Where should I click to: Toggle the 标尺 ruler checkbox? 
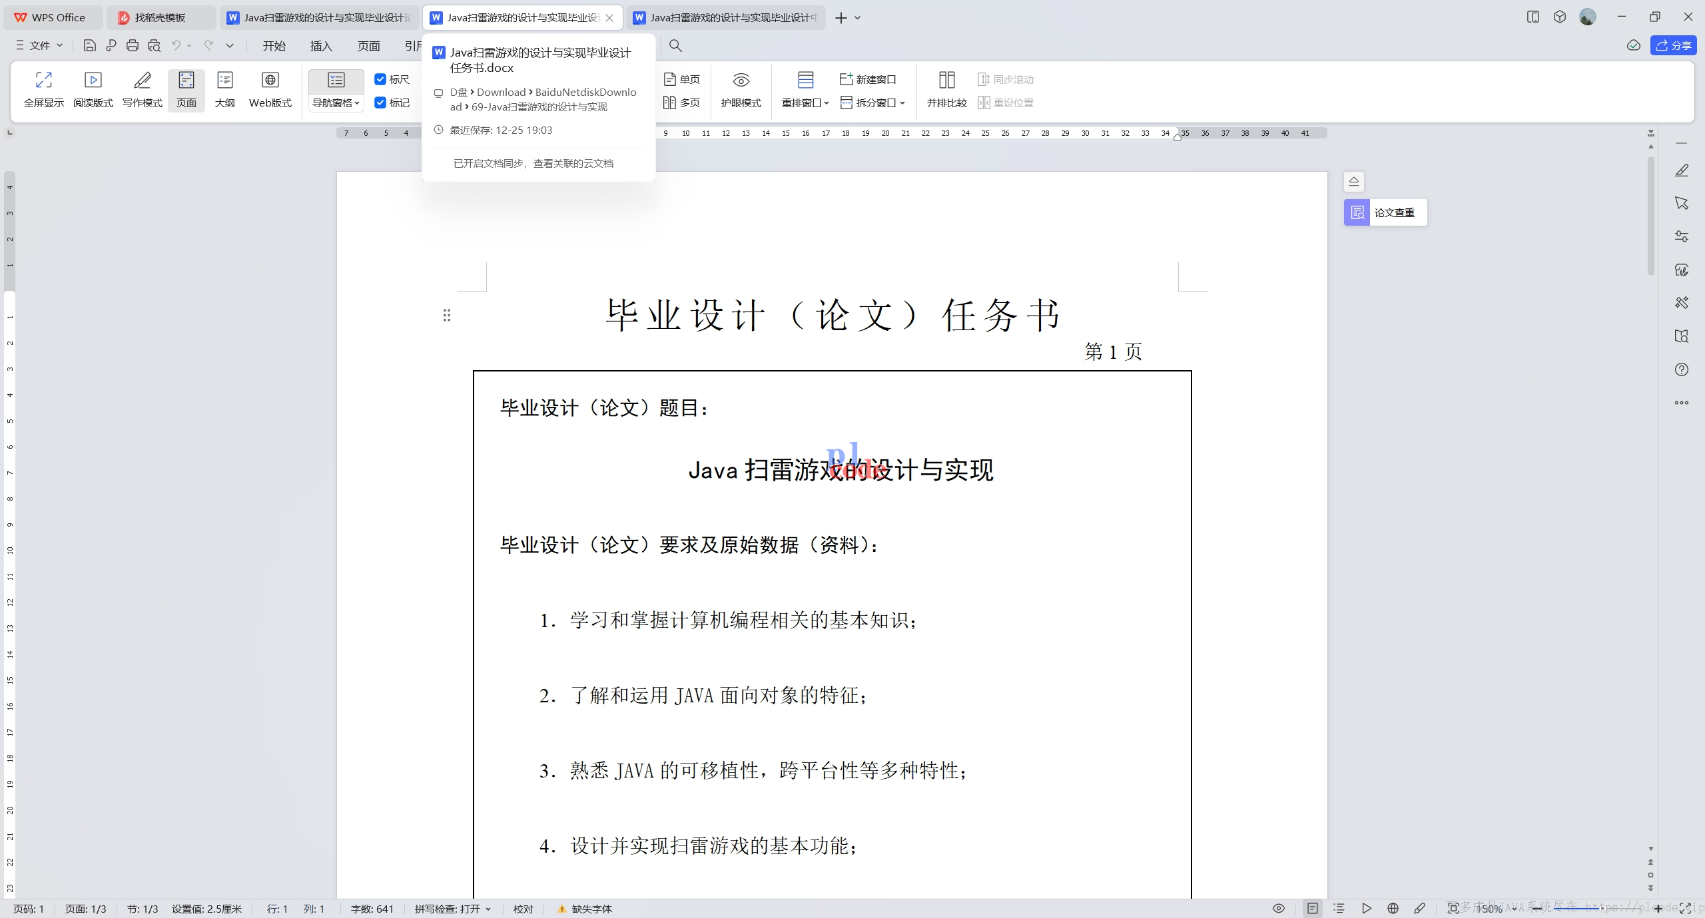point(380,79)
